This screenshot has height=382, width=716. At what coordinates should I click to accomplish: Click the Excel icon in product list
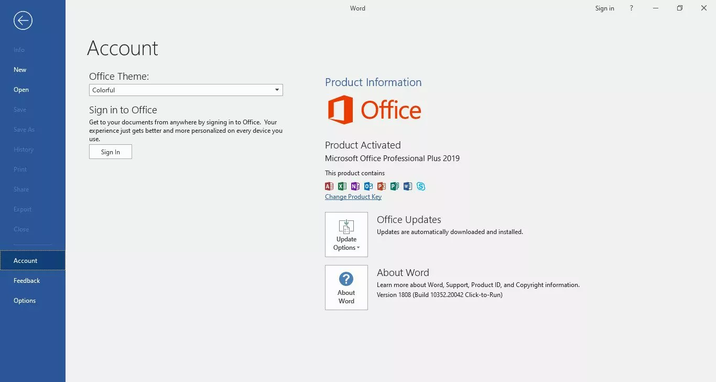click(x=342, y=186)
